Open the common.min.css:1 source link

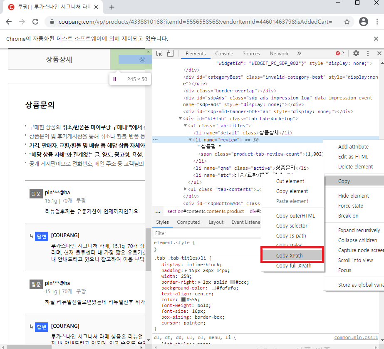pos(356,337)
